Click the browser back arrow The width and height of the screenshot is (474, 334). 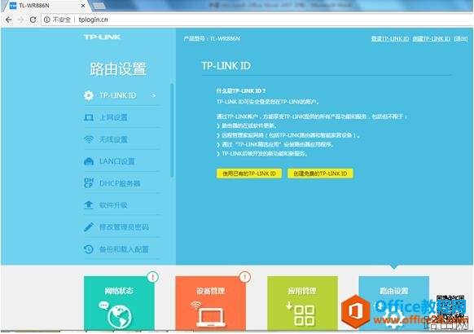(x=9, y=20)
